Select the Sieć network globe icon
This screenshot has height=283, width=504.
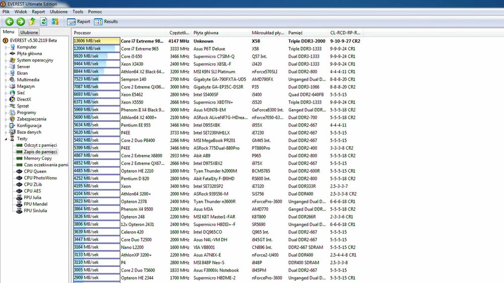(x=12, y=92)
